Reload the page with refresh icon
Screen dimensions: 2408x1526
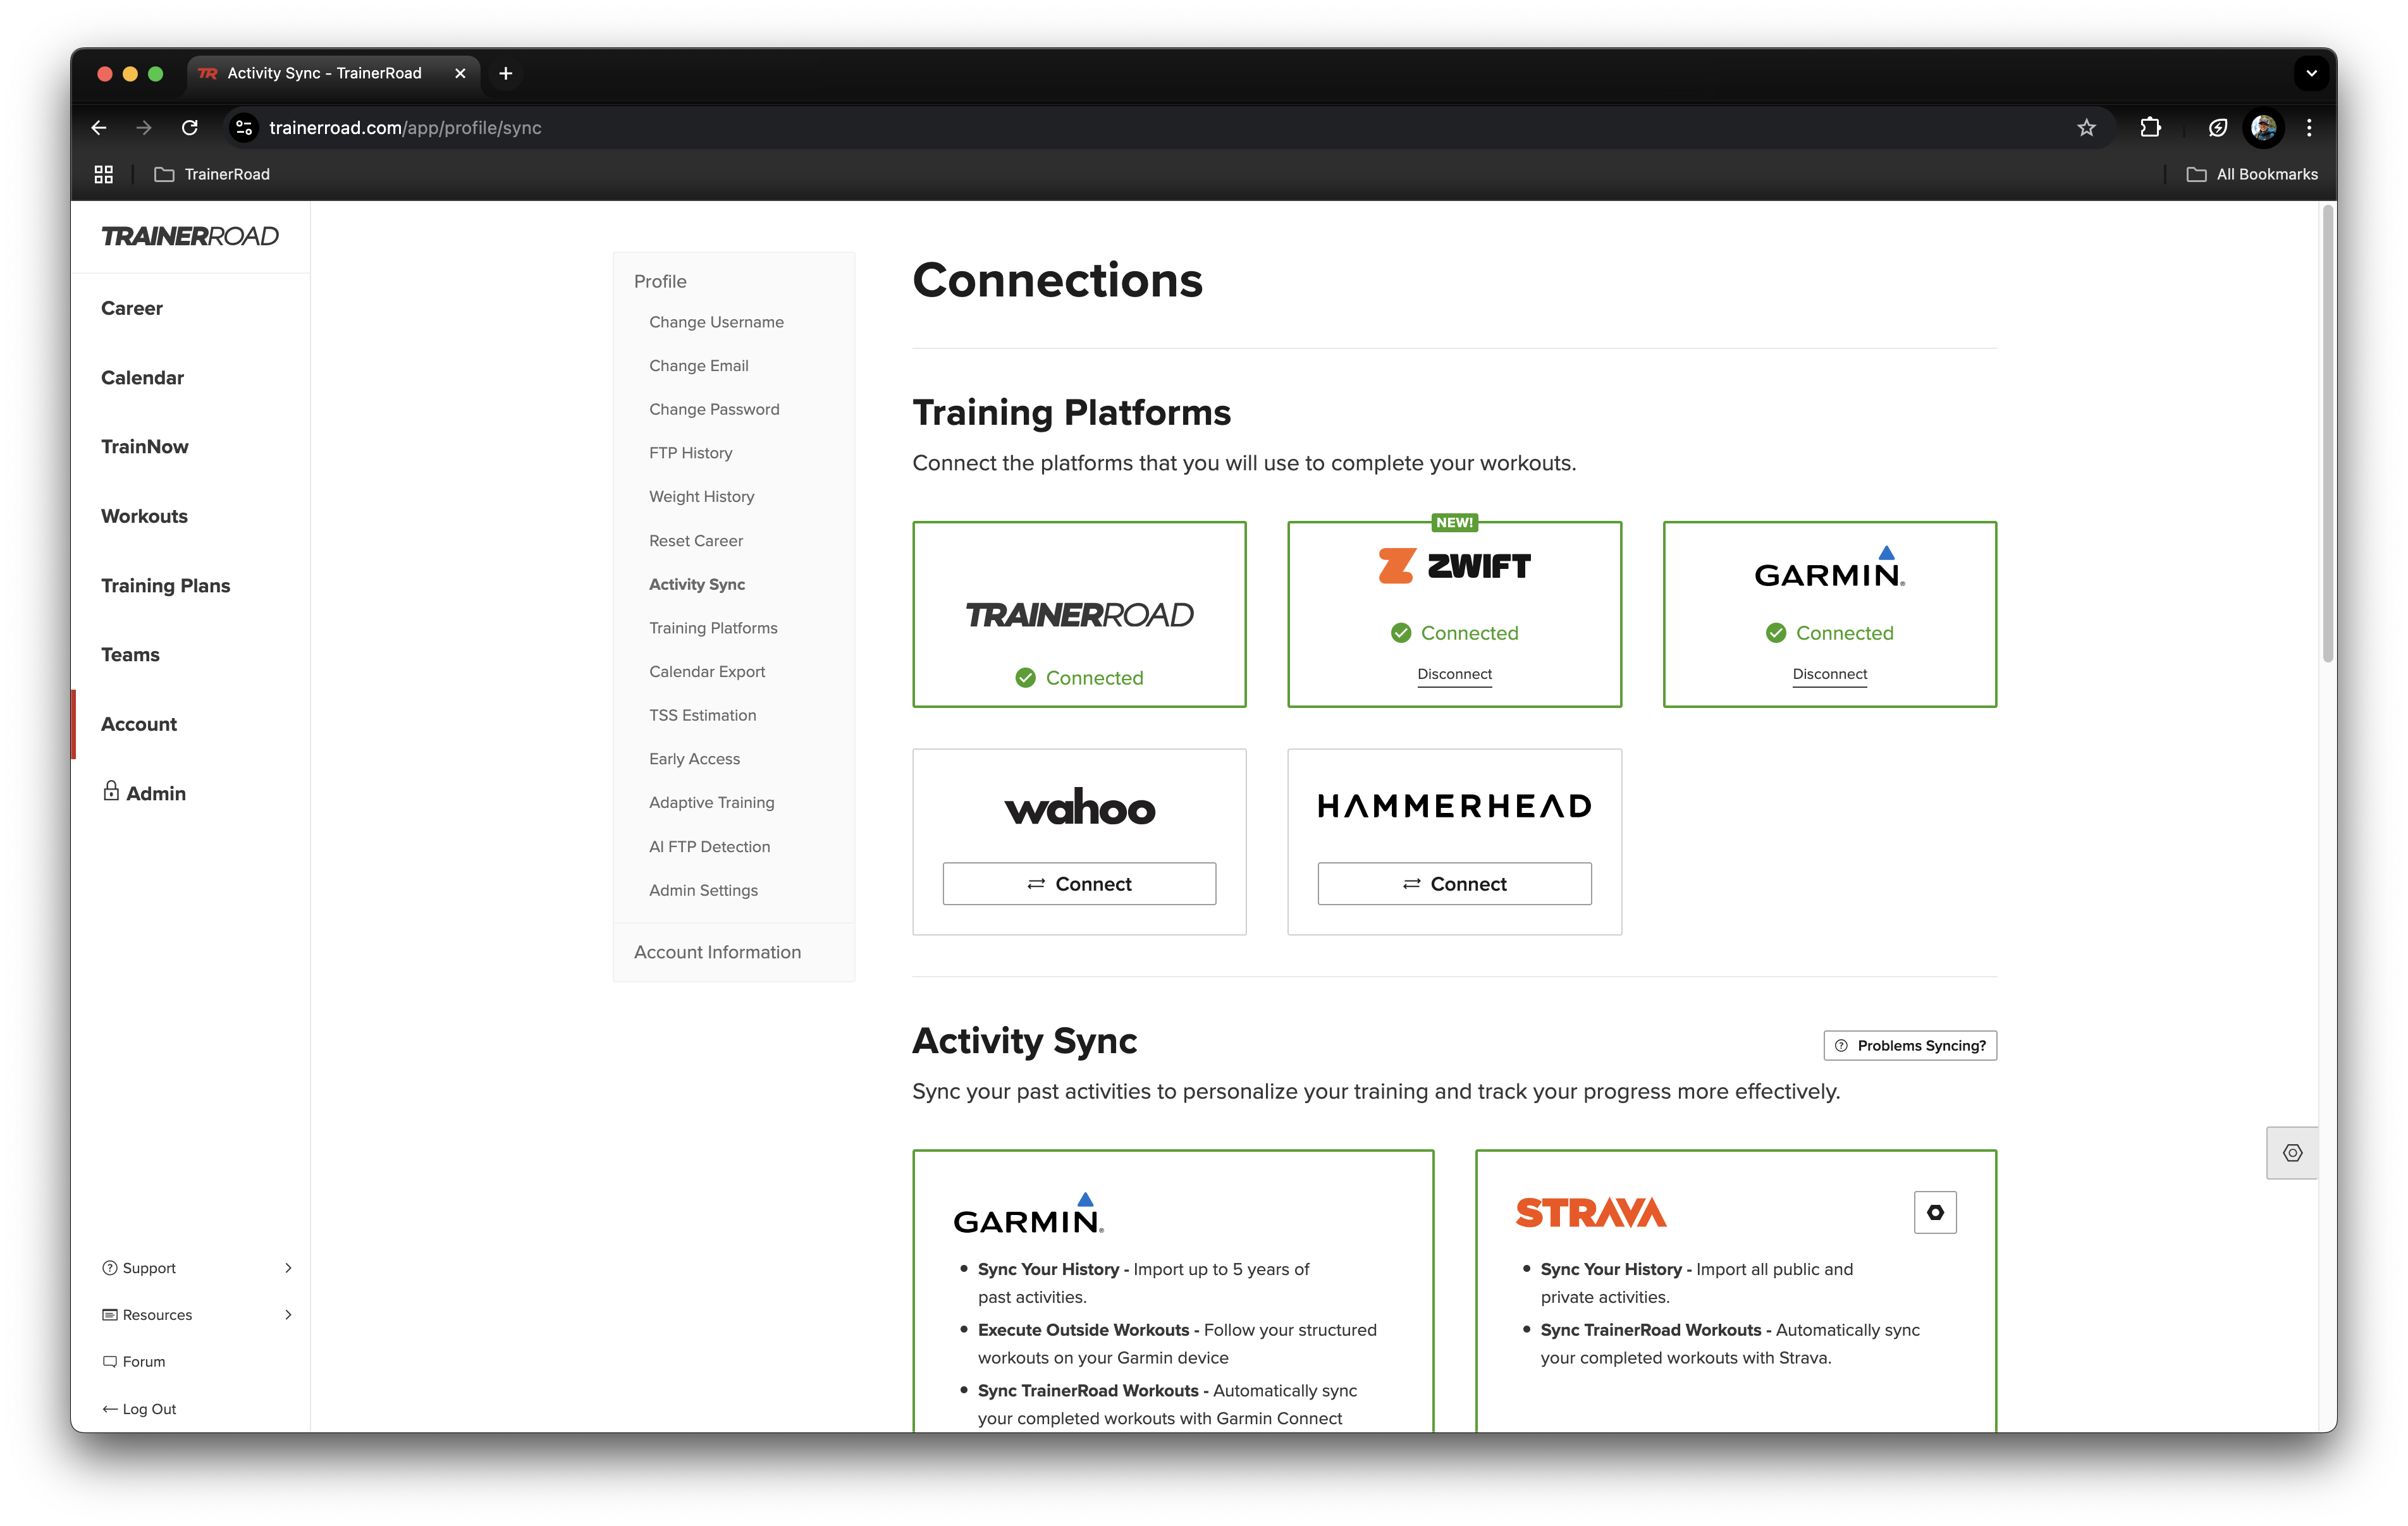pos(190,127)
